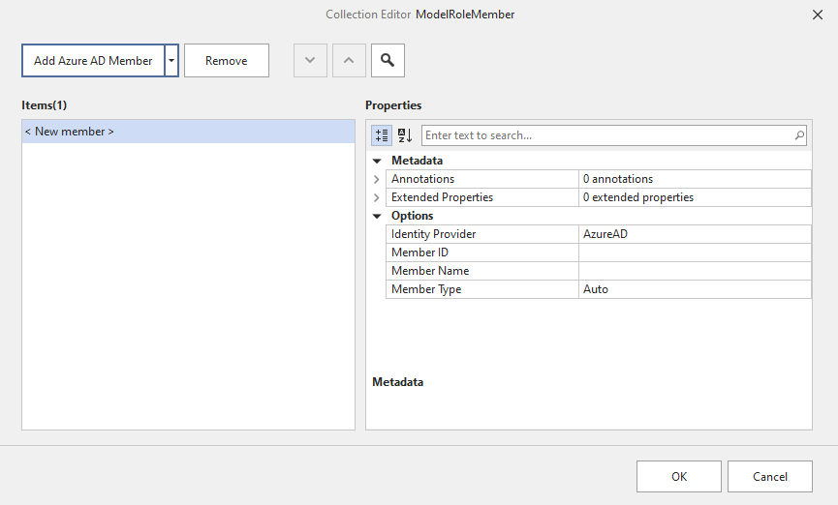Close the Collection Editor dialog
The height and width of the screenshot is (505, 838).
(816, 15)
